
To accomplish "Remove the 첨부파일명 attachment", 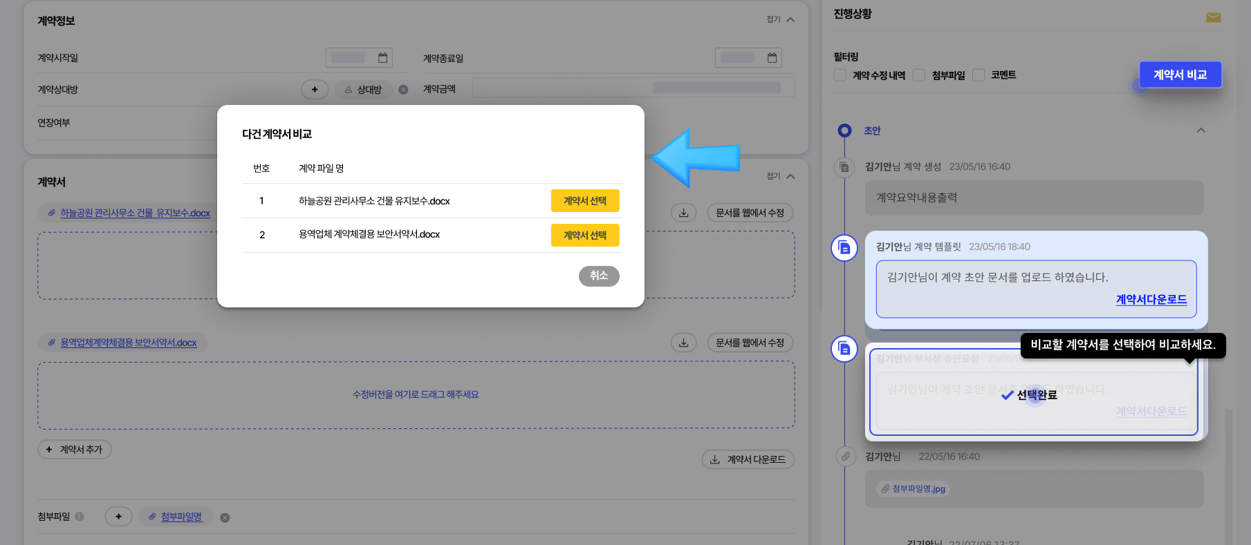I will (x=225, y=517).
